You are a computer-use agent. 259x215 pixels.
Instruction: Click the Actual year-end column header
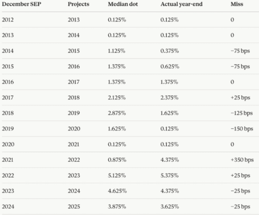pyautogui.click(x=181, y=4)
